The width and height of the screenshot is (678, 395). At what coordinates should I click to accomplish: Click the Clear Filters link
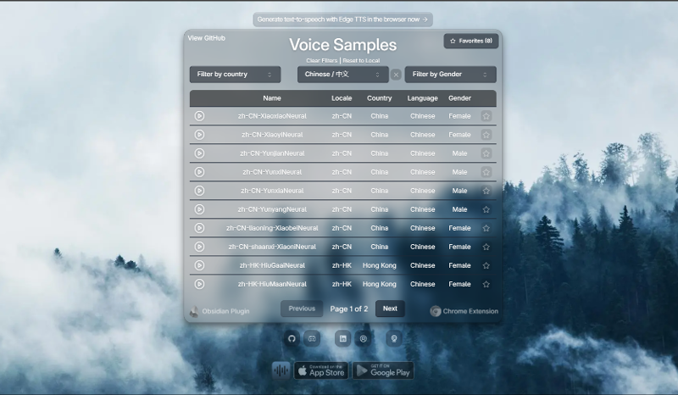[x=321, y=61]
